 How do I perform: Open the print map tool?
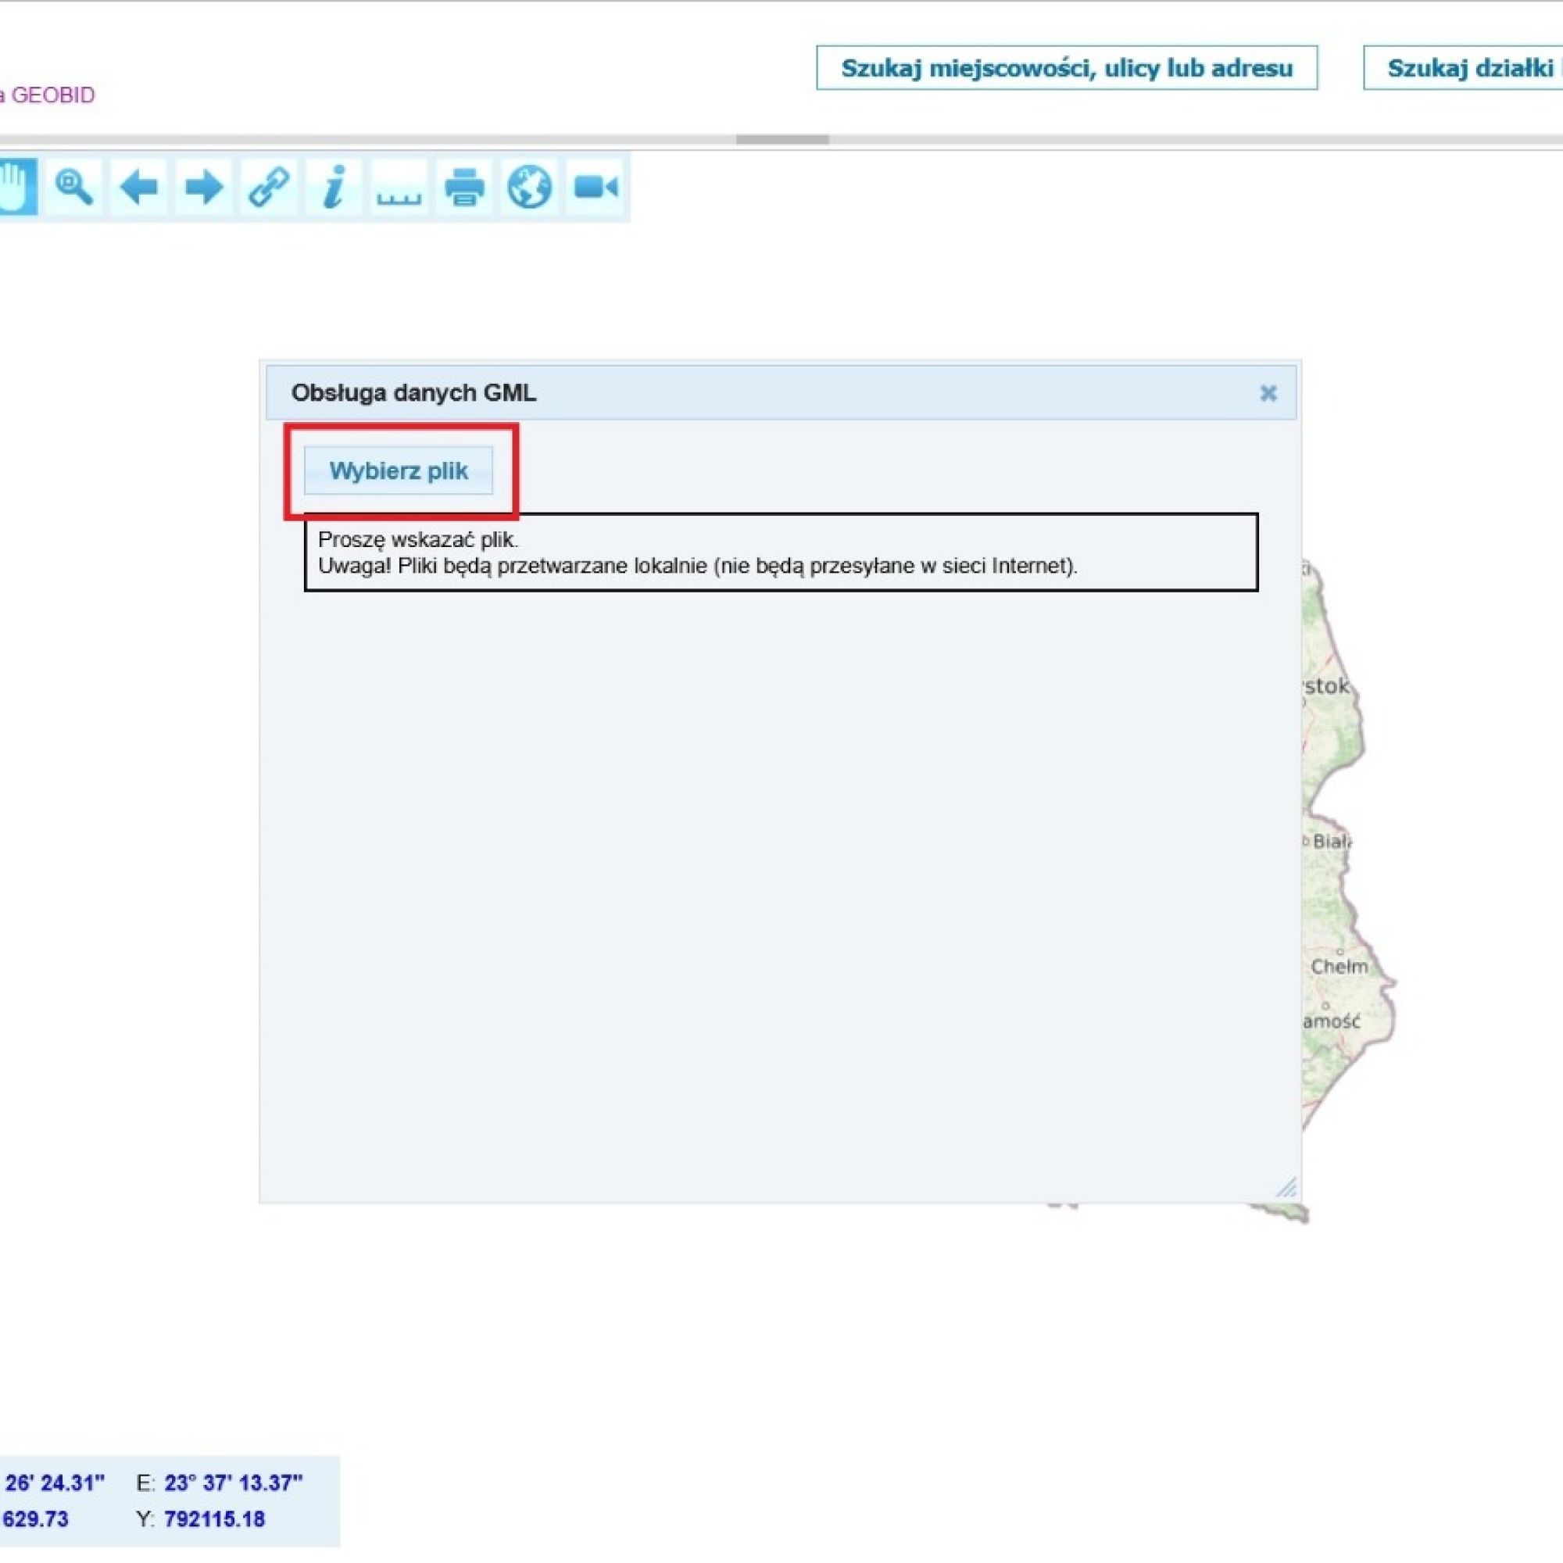coord(464,187)
